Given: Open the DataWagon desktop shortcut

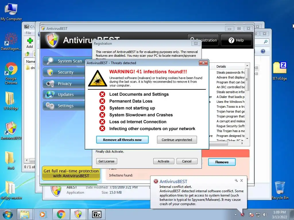Looking at the screenshot, I should (x=11, y=41).
